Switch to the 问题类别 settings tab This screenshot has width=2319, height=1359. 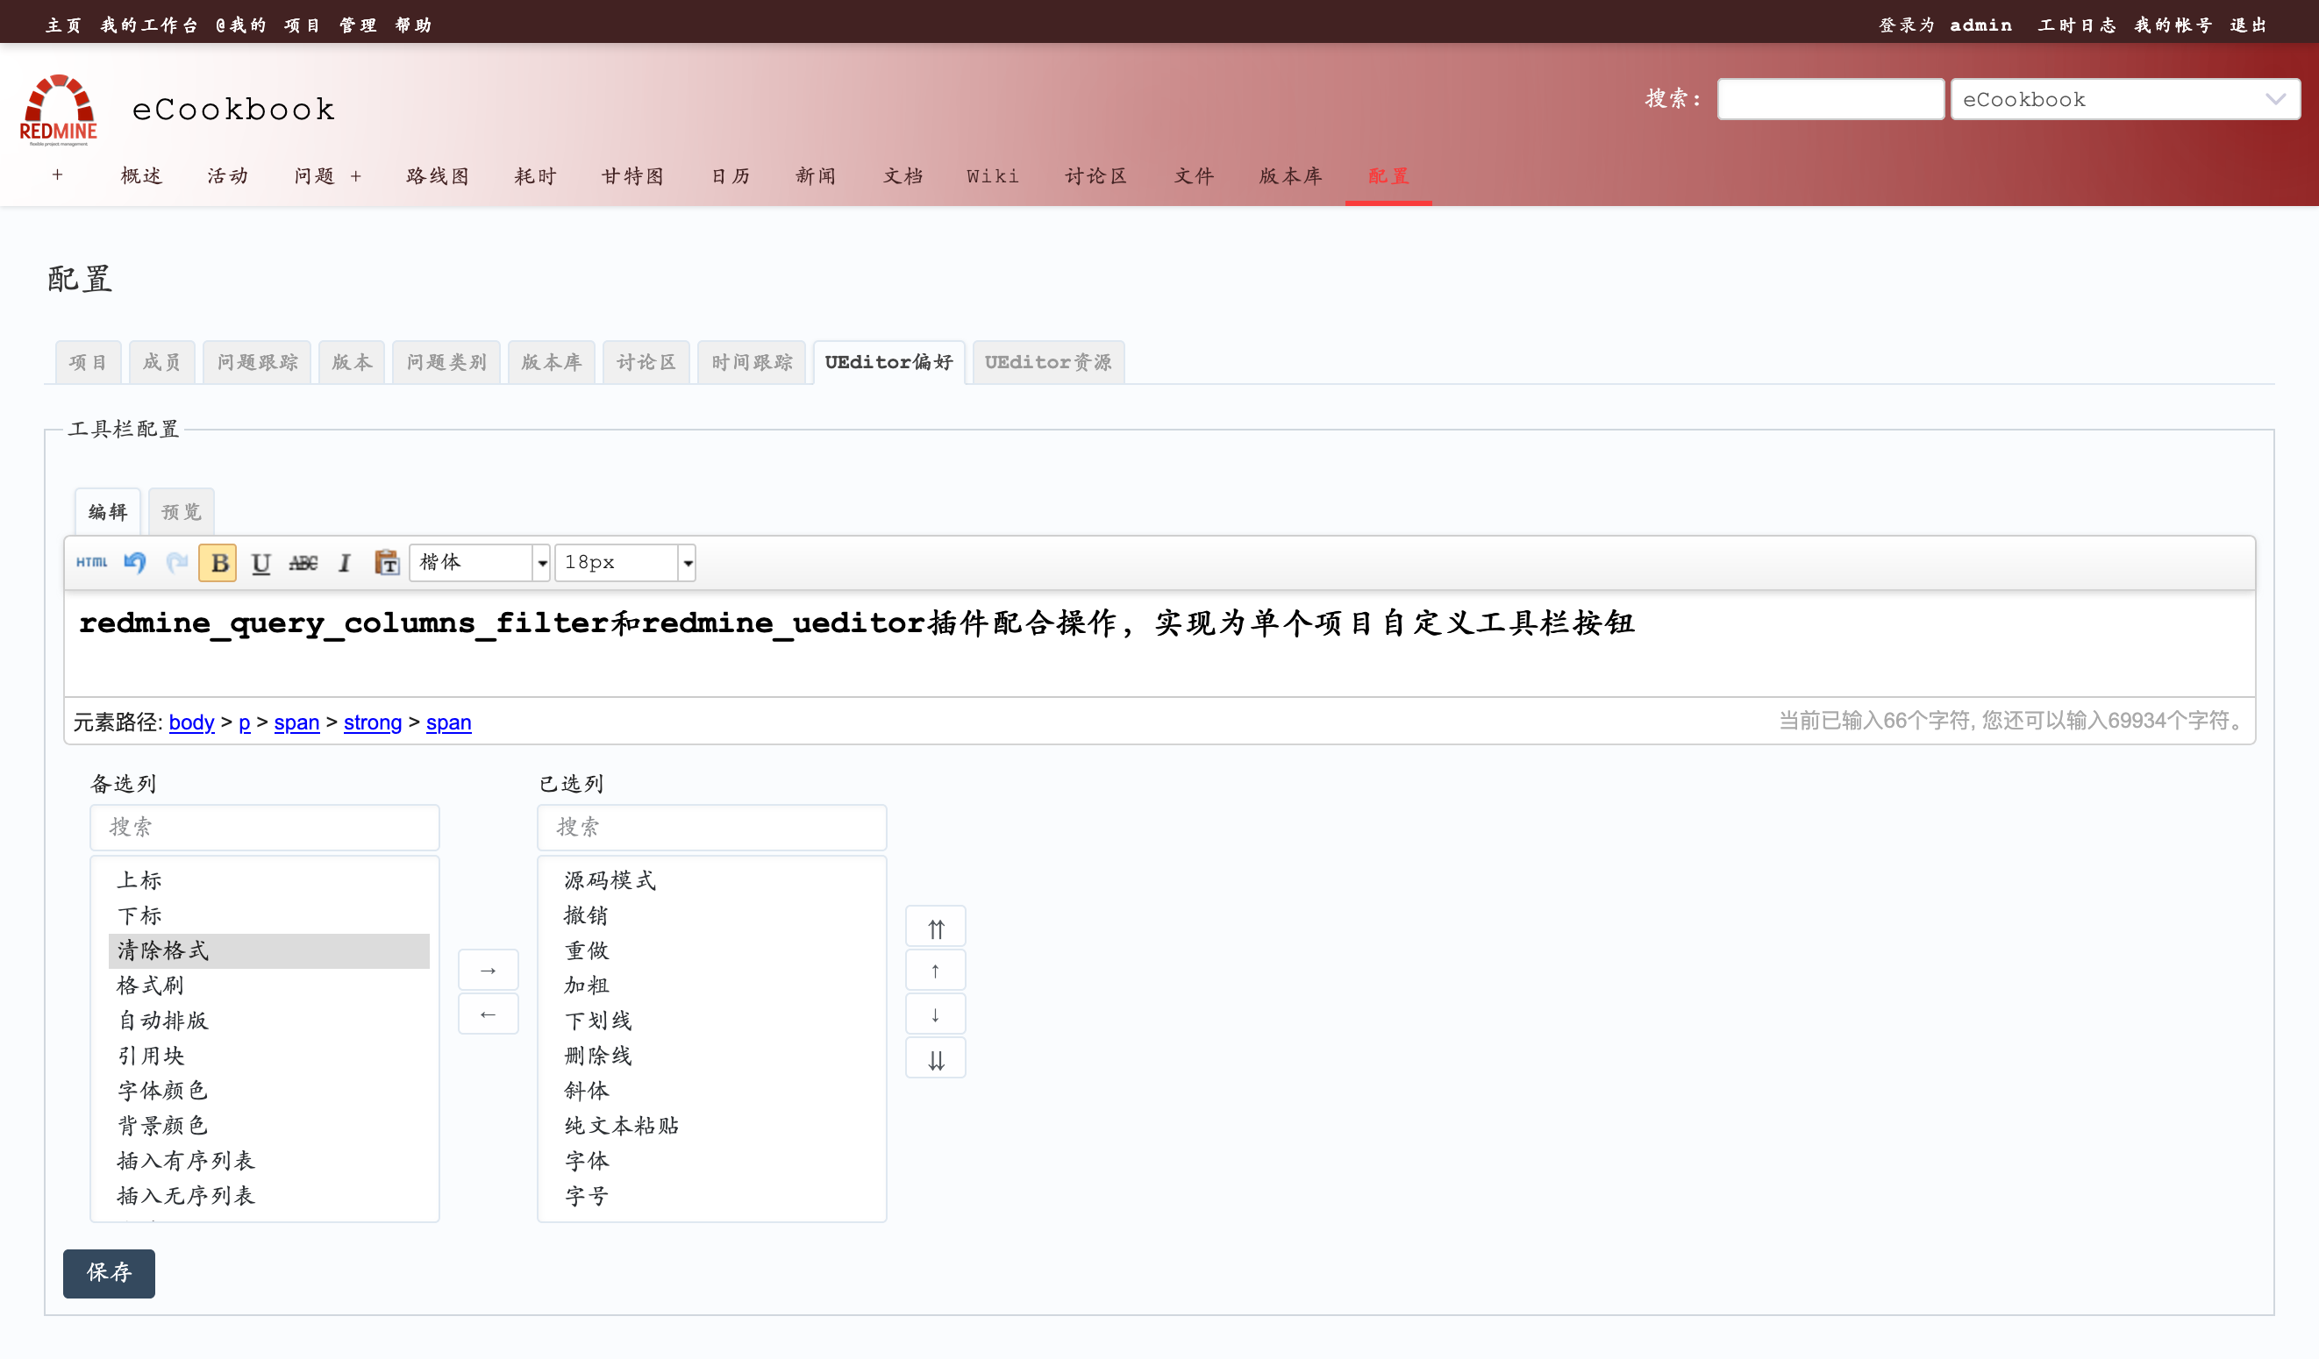pos(446,362)
